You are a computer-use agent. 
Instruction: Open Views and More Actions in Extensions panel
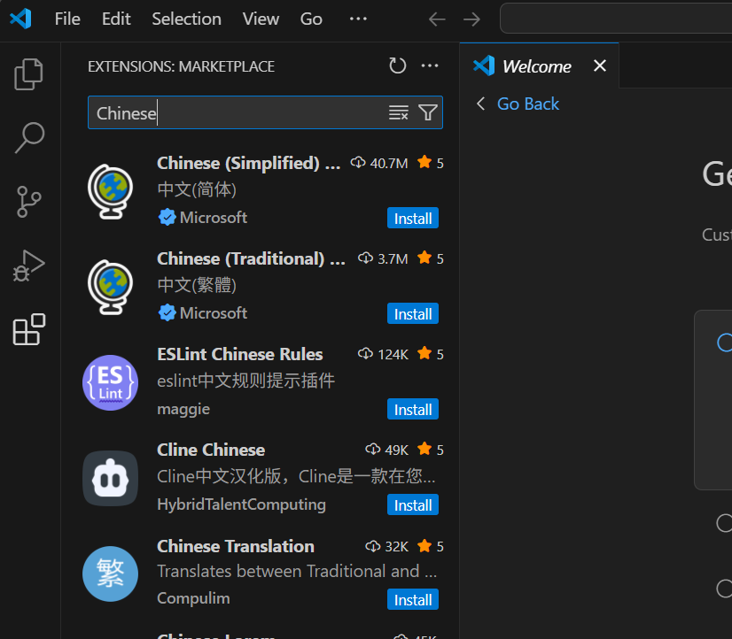click(430, 65)
